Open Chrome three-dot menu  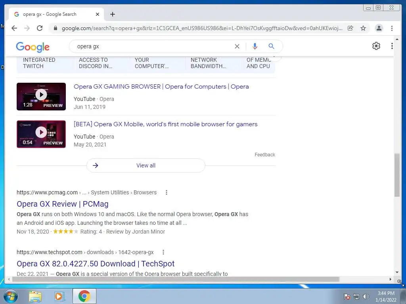[x=392, y=28]
